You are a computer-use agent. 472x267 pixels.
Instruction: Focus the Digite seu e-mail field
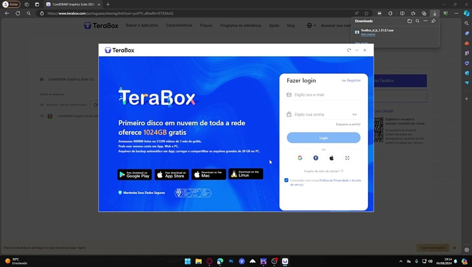[324, 95]
